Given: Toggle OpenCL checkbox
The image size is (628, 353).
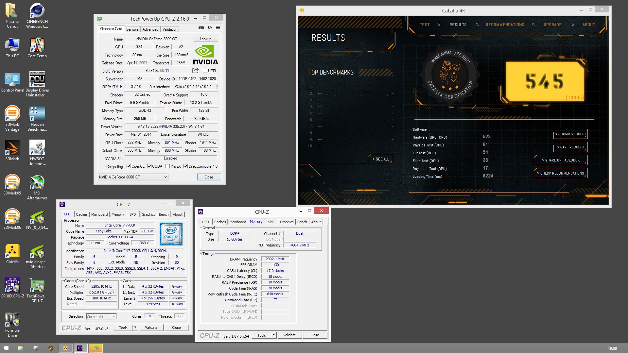Looking at the screenshot, I should click(x=129, y=166).
